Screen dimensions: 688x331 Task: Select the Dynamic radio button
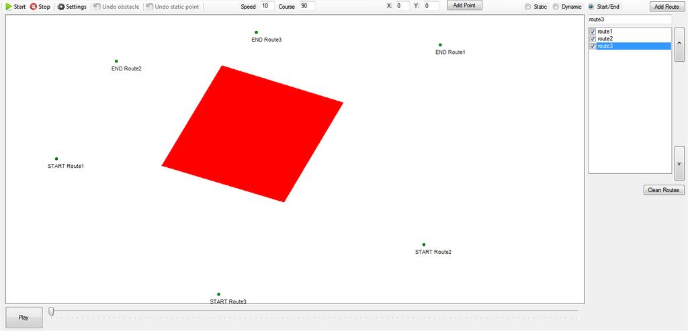click(556, 7)
